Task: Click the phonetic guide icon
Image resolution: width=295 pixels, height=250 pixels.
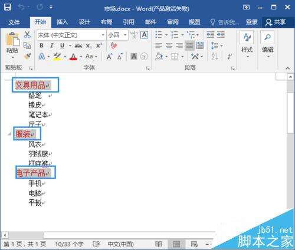Action: [x=134, y=35]
